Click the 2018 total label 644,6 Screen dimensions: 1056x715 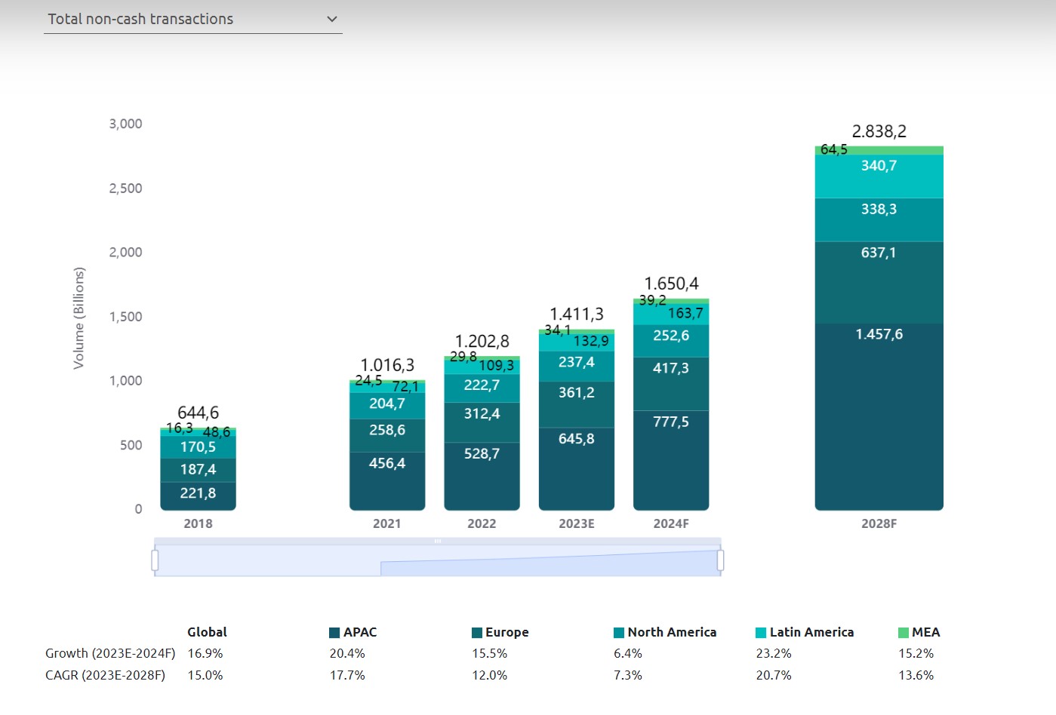point(198,413)
